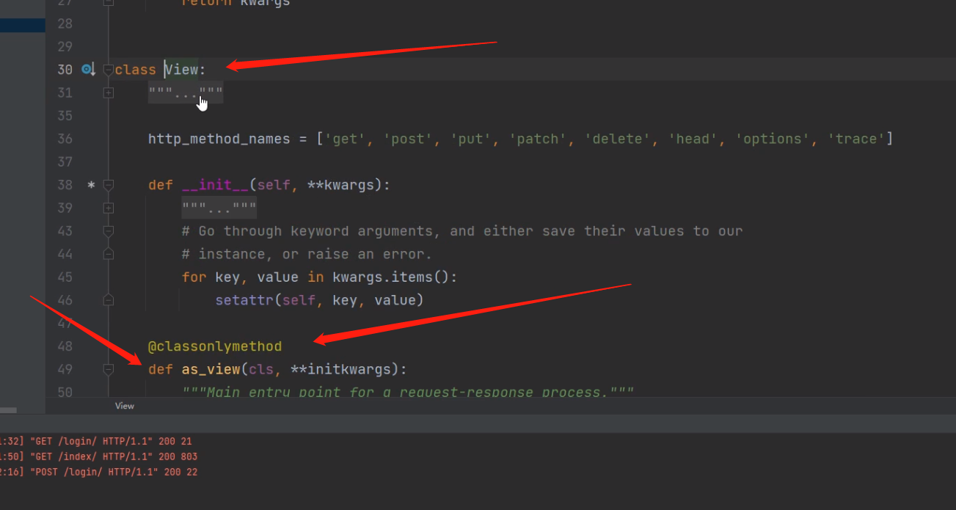Click the fold end marker on line 46
Screen dimensions: 956x510
click(x=109, y=300)
